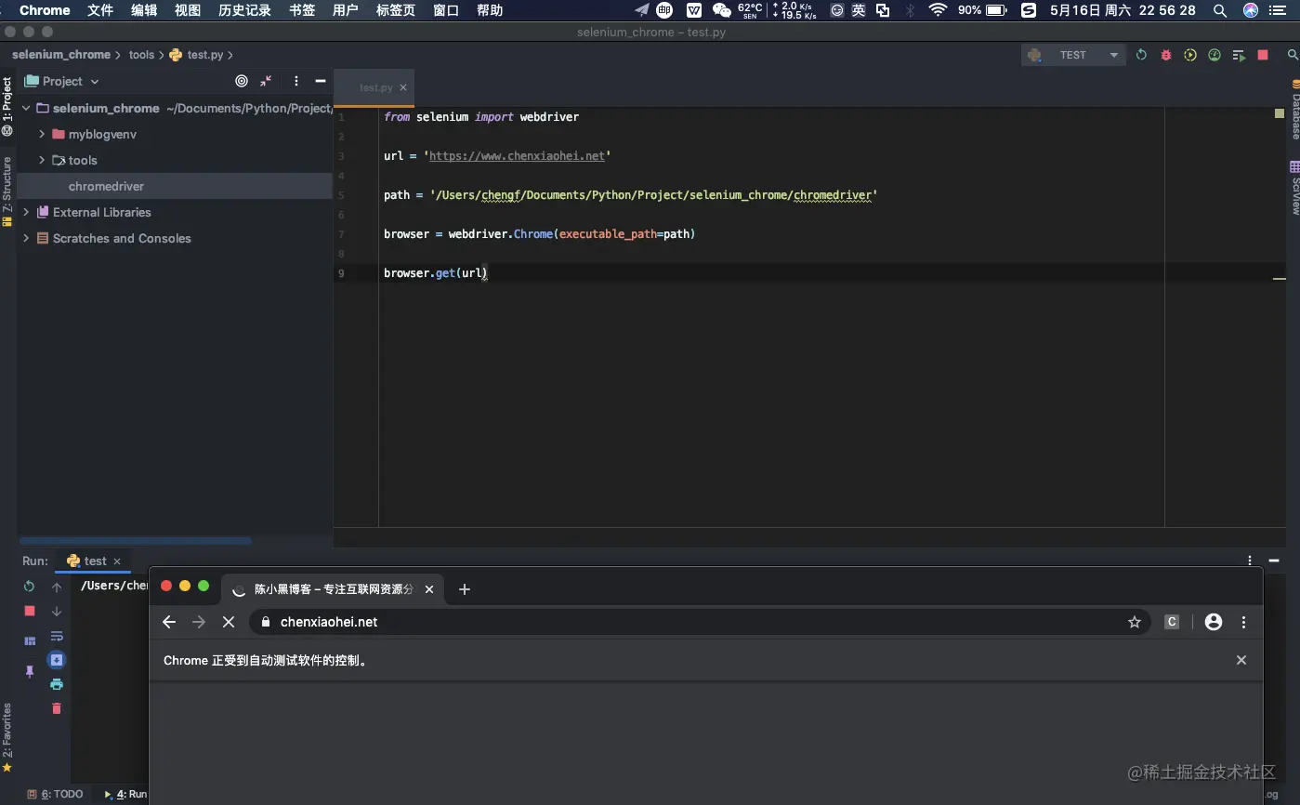Toggle soft-wrap in Run console

pyautogui.click(x=57, y=636)
